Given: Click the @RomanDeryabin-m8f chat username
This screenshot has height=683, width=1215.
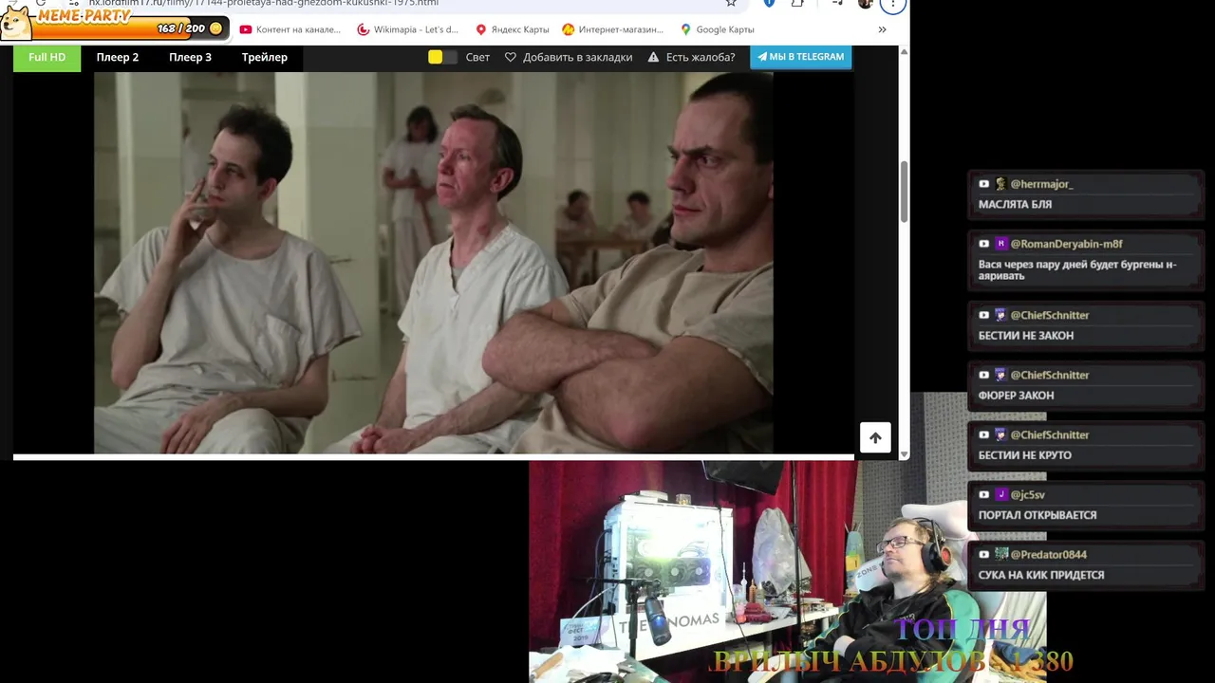Looking at the screenshot, I should 1066,244.
